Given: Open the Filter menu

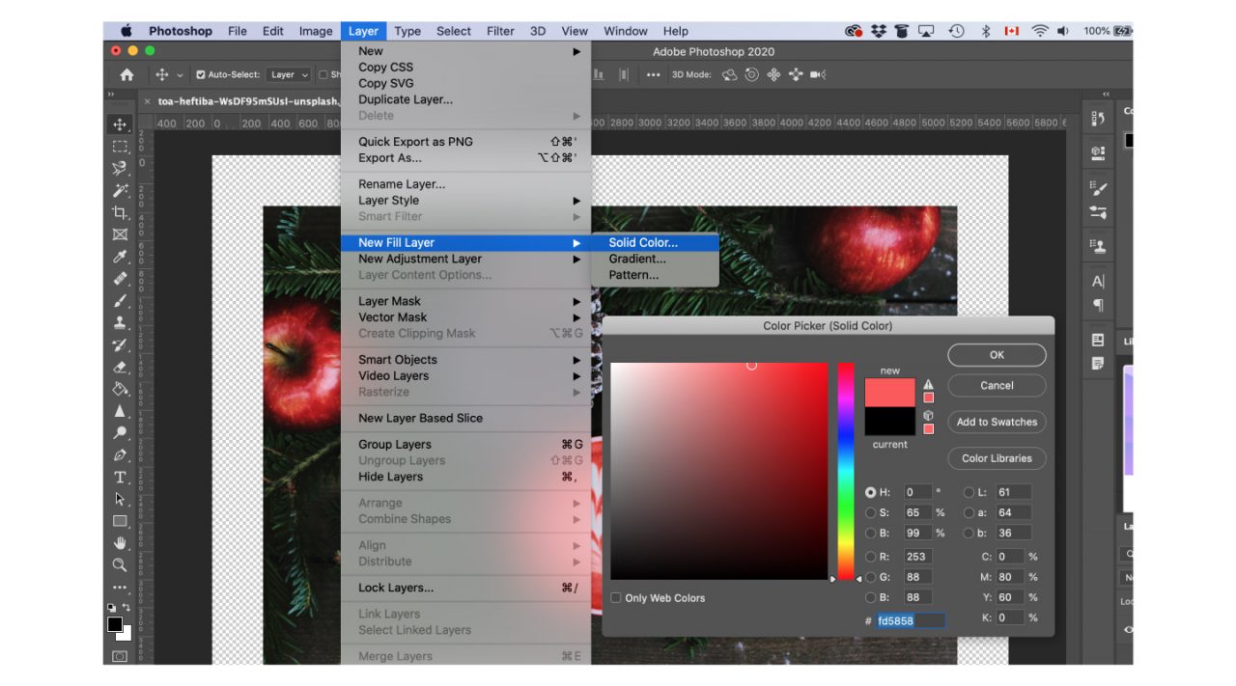Looking at the screenshot, I should pyautogui.click(x=500, y=30).
